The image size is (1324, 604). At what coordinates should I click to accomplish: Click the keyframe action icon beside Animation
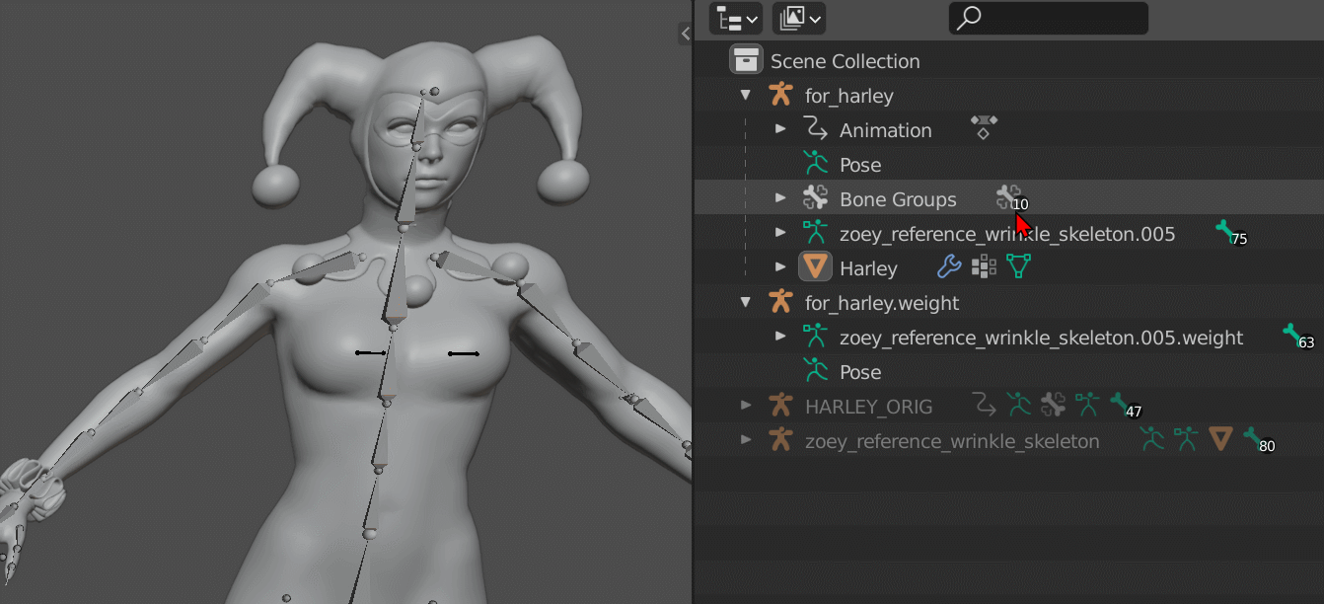984,127
